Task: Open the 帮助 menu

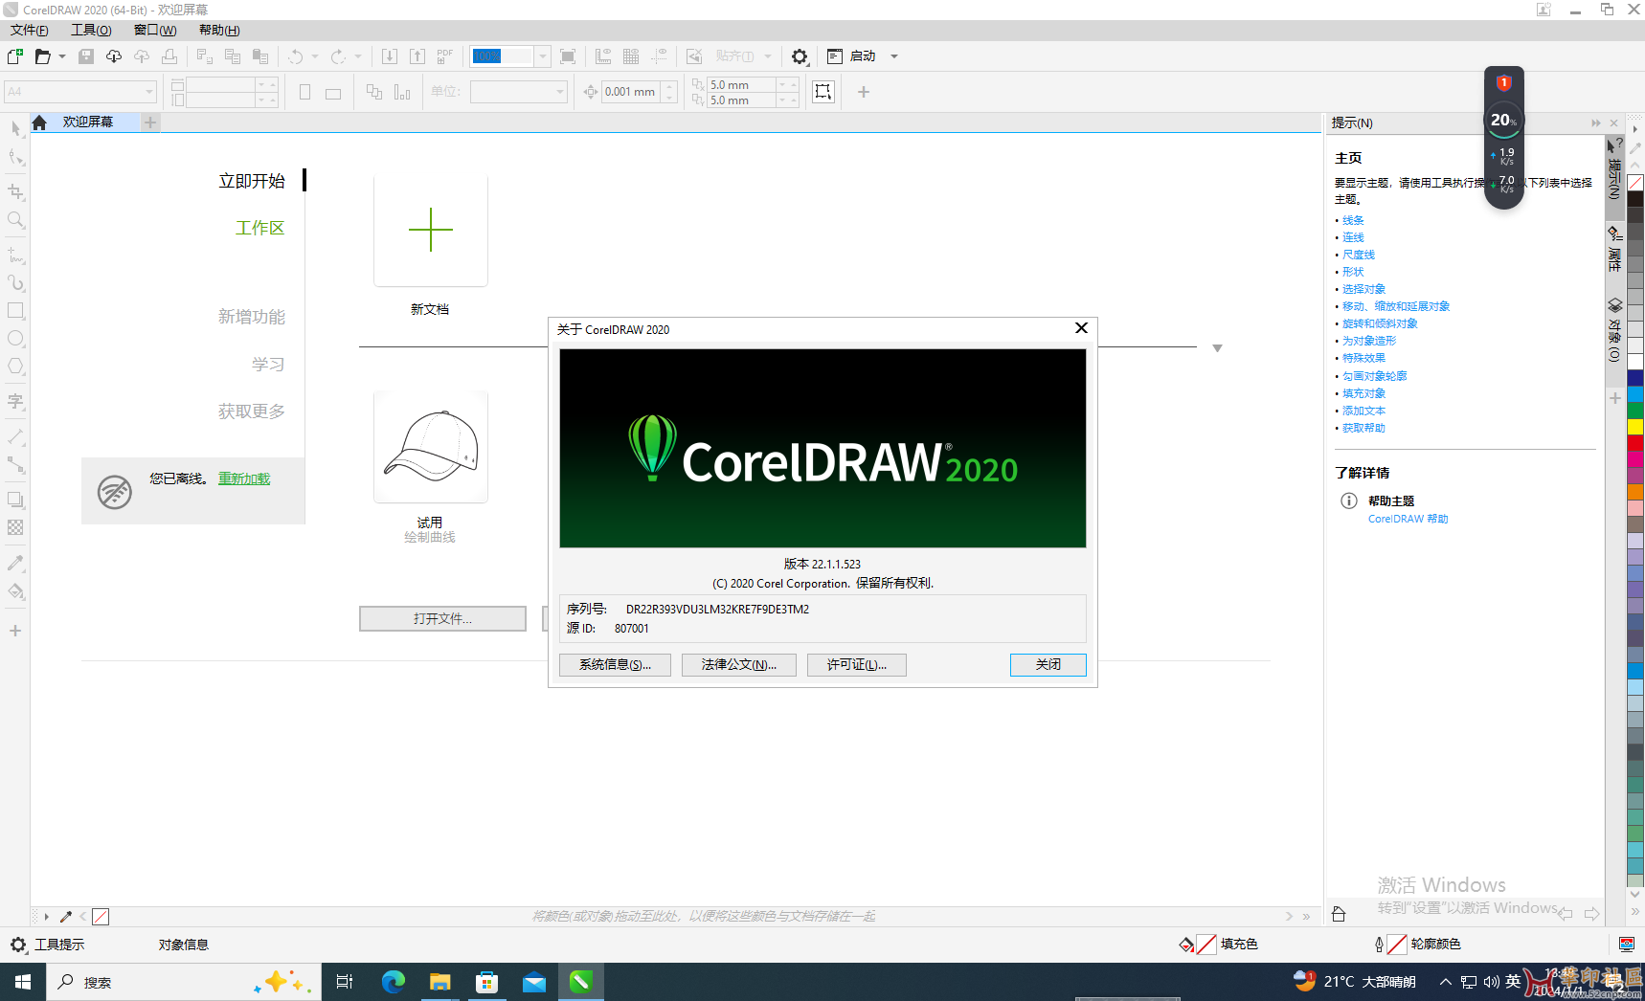Action: click(219, 31)
